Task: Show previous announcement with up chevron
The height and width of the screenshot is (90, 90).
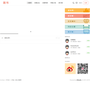Action: click(56, 38)
